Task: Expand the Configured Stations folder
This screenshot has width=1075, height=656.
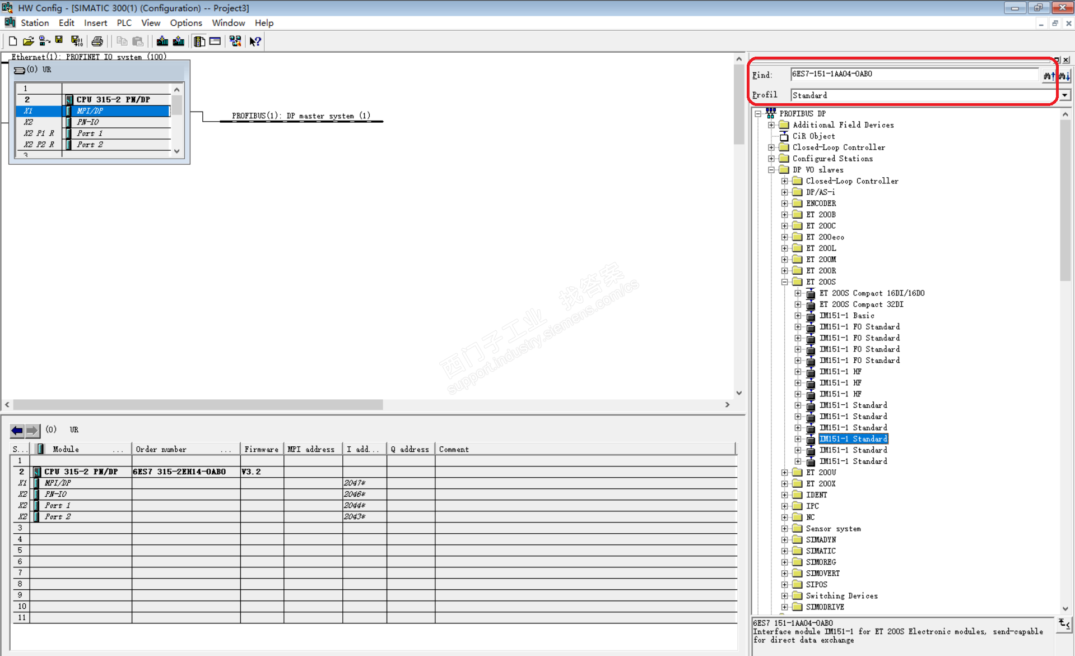Action: click(x=771, y=159)
